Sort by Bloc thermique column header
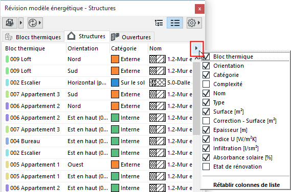291x192 pixels. tap(35, 48)
